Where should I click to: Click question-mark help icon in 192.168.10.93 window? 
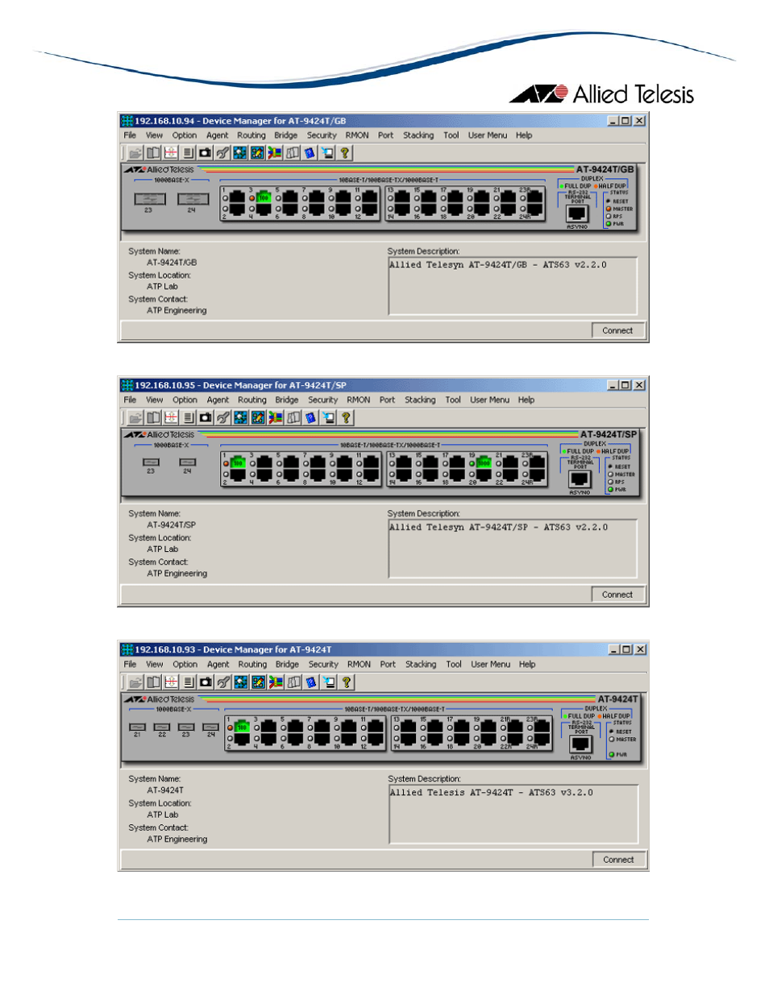point(347,682)
